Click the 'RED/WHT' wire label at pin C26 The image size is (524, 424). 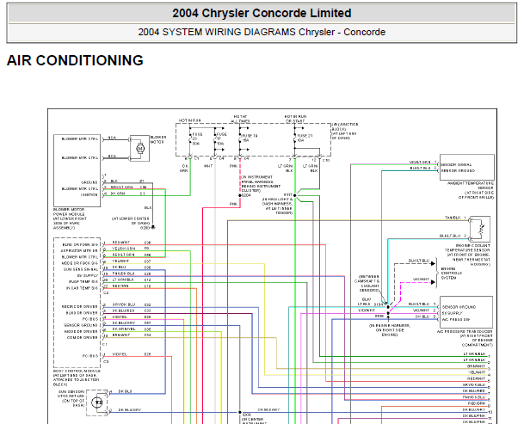(x=121, y=243)
